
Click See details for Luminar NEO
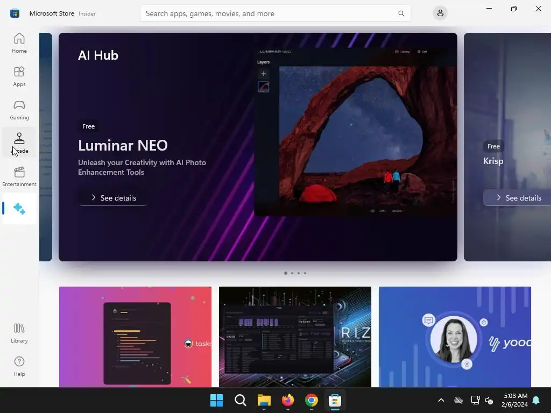(113, 198)
